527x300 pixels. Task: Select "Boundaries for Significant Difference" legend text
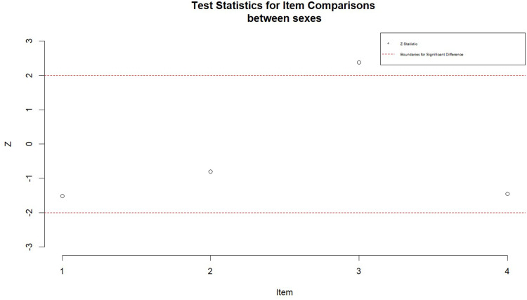431,54
